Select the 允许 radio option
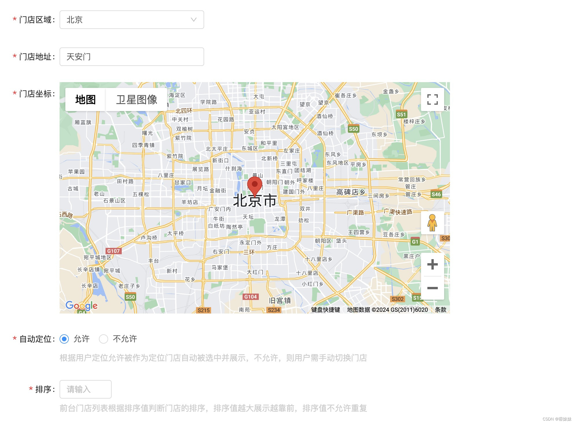This screenshot has width=576, height=424. tap(64, 339)
